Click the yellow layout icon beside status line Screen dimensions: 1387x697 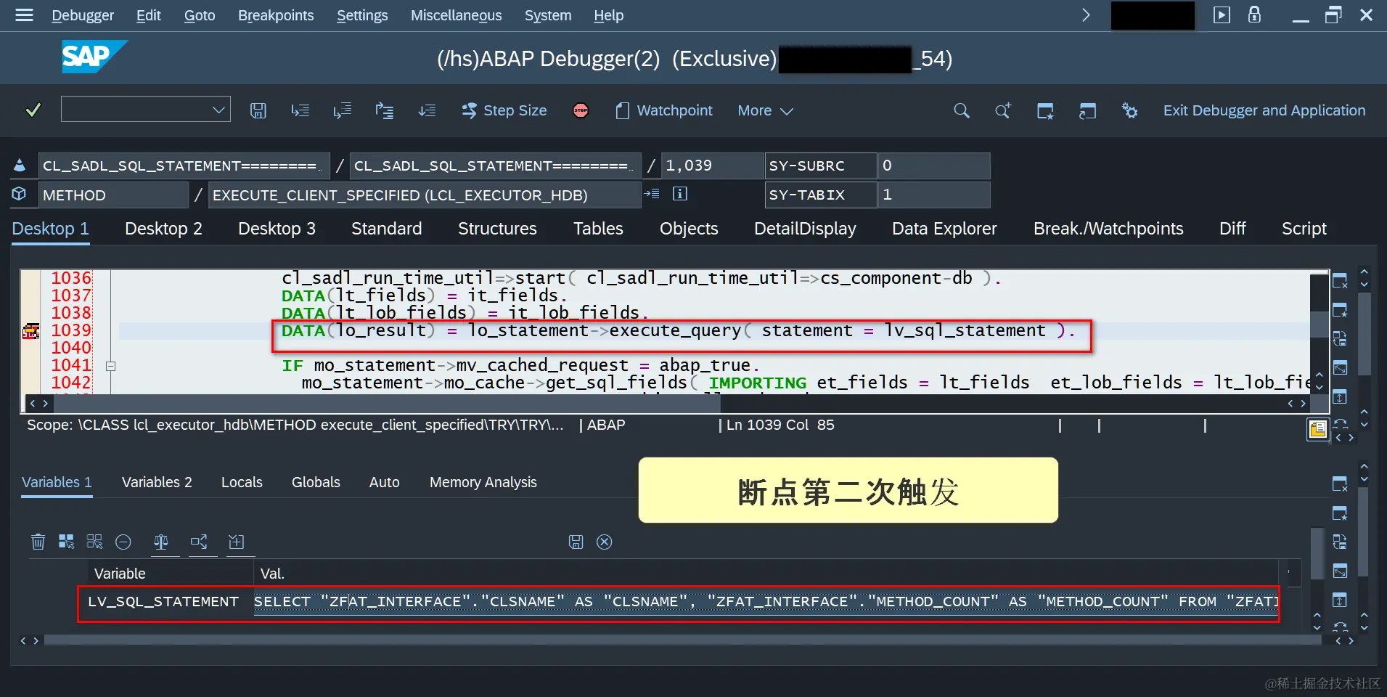1317,429
